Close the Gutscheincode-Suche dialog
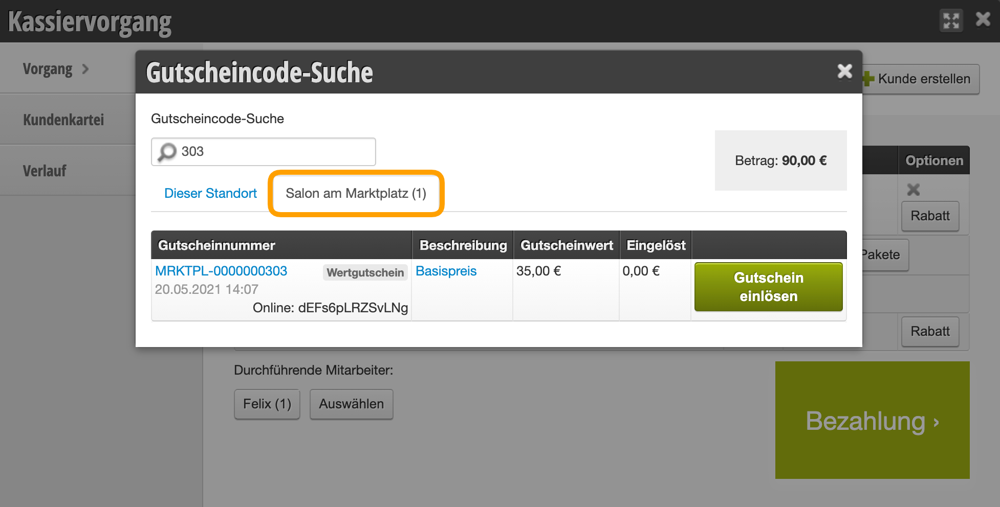 coord(844,71)
